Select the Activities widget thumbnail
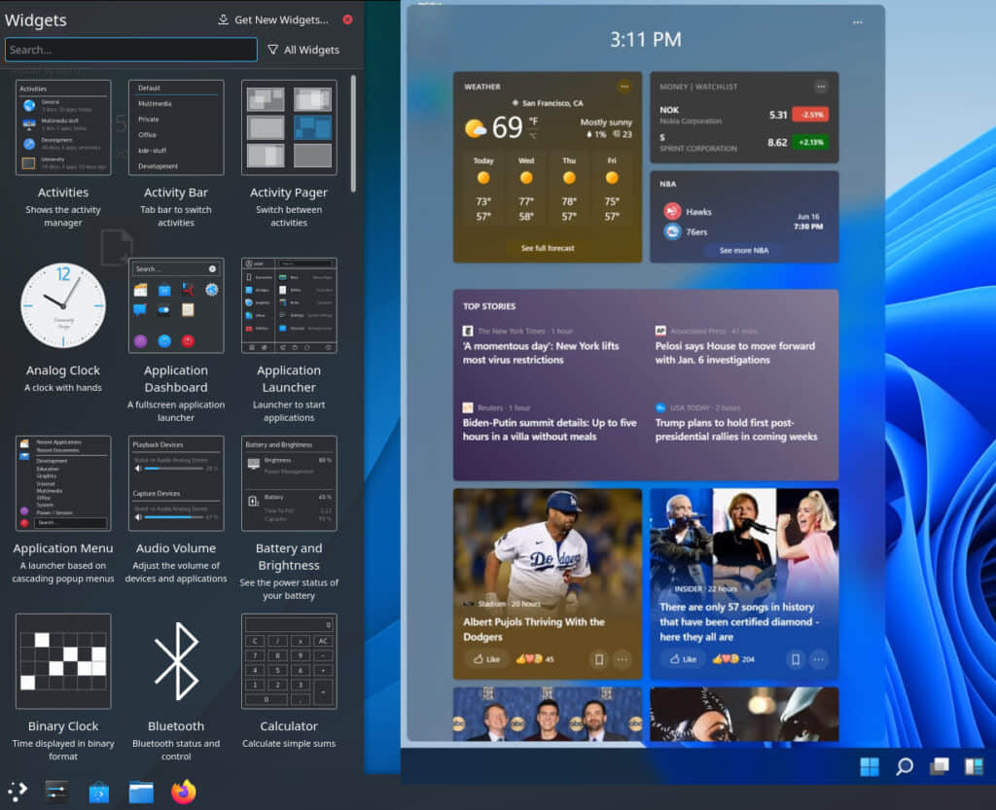The width and height of the screenshot is (996, 810). tap(63, 127)
